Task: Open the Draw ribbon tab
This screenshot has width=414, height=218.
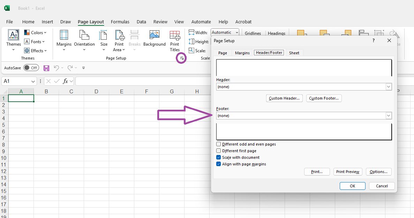Action: coord(66,22)
